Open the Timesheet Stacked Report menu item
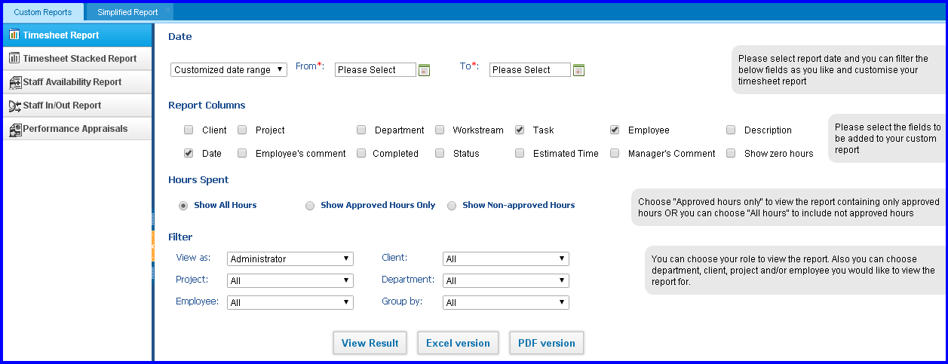The height and width of the screenshot is (364, 948). [x=78, y=58]
